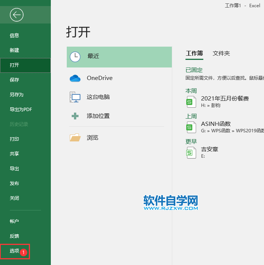
Task: Click the This PC computer icon
Action: point(75,97)
